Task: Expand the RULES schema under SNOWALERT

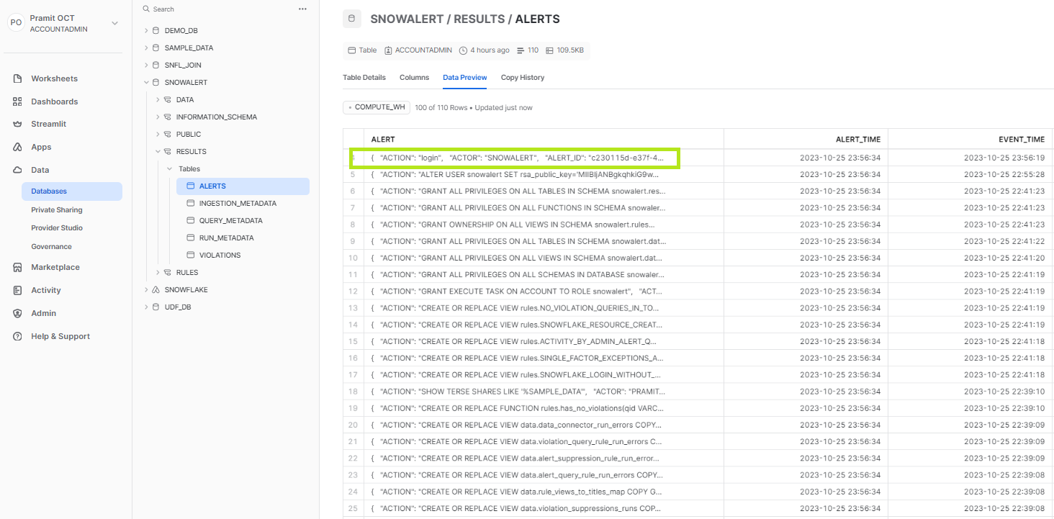Action: 157,272
